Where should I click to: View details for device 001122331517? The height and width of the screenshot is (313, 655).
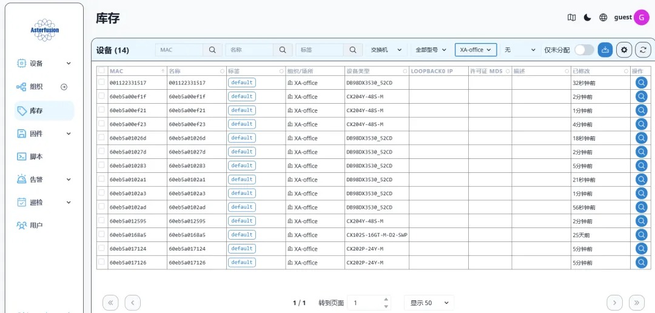click(x=641, y=82)
